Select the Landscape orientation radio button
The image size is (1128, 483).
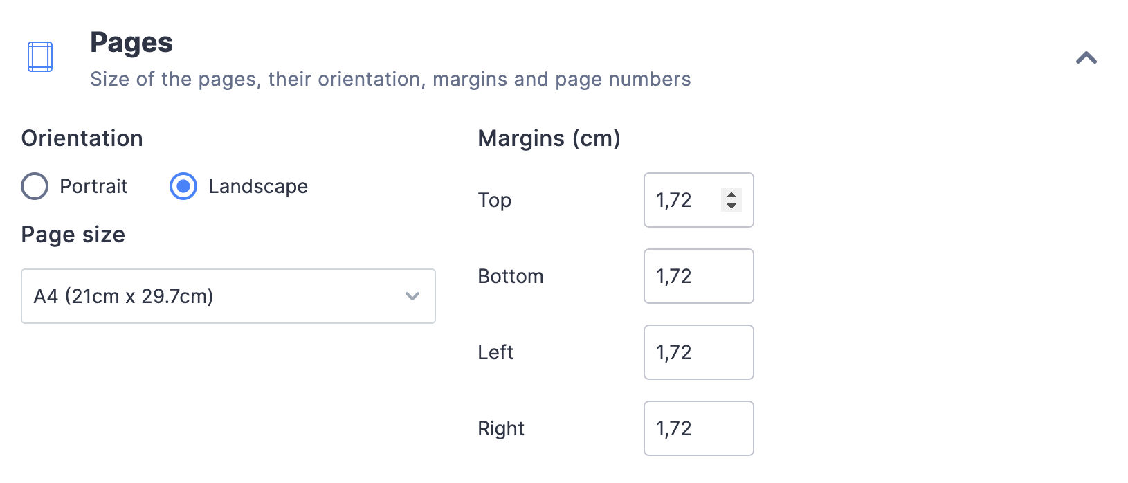pyautogui.click(x=183, y=186)
